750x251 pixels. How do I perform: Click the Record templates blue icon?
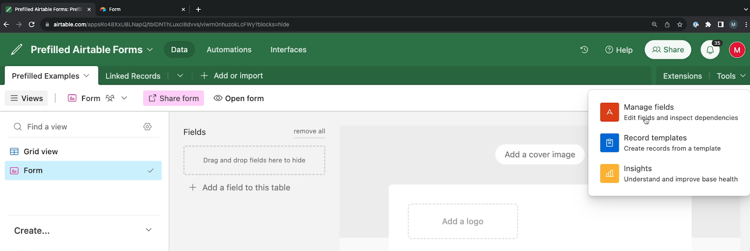[609, 143]
